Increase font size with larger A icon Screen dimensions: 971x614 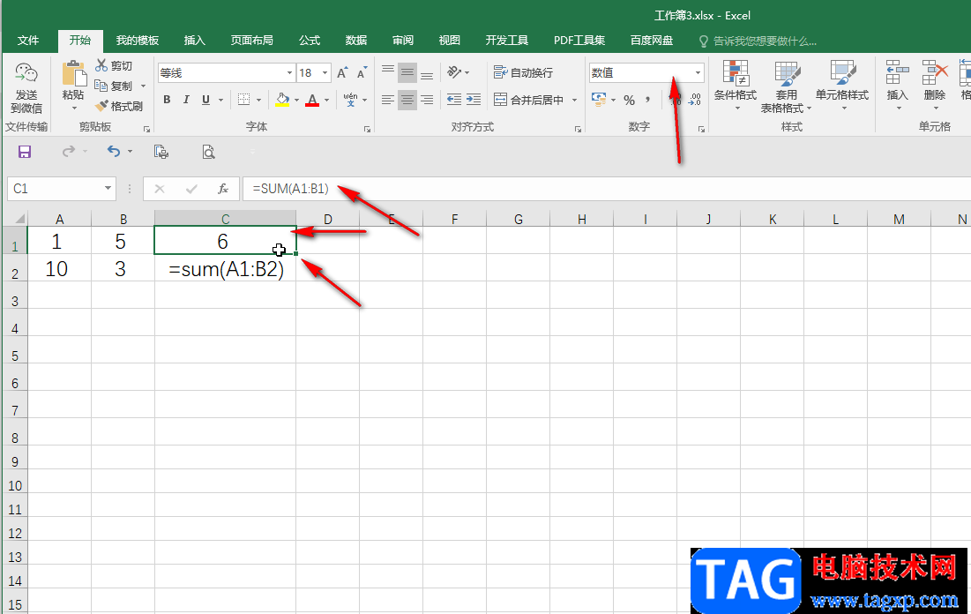click(x=342, y=72)
